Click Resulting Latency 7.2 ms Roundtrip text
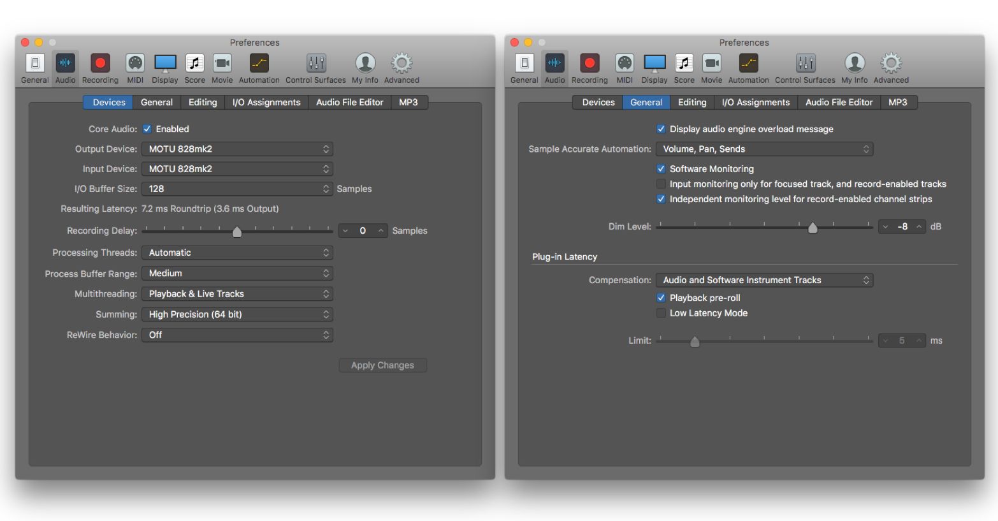This screenshot has width=998, height=521. (210, 209)
